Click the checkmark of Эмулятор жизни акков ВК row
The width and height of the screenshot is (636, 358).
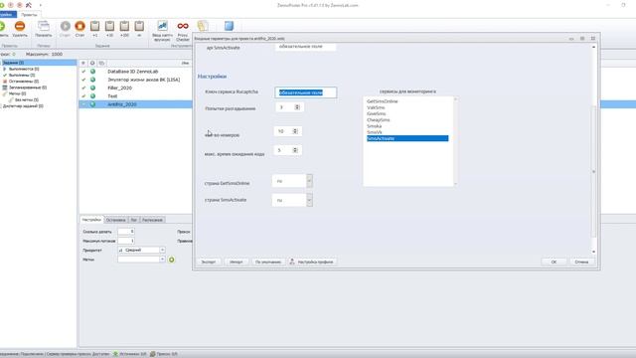coord(83,80)
